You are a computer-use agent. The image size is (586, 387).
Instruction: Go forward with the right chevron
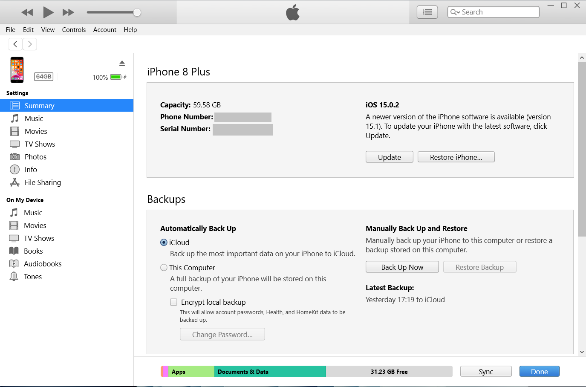30,44
